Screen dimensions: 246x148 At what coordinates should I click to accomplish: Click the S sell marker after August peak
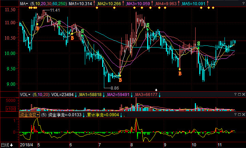pyautogui.click(x=148, y=25)
